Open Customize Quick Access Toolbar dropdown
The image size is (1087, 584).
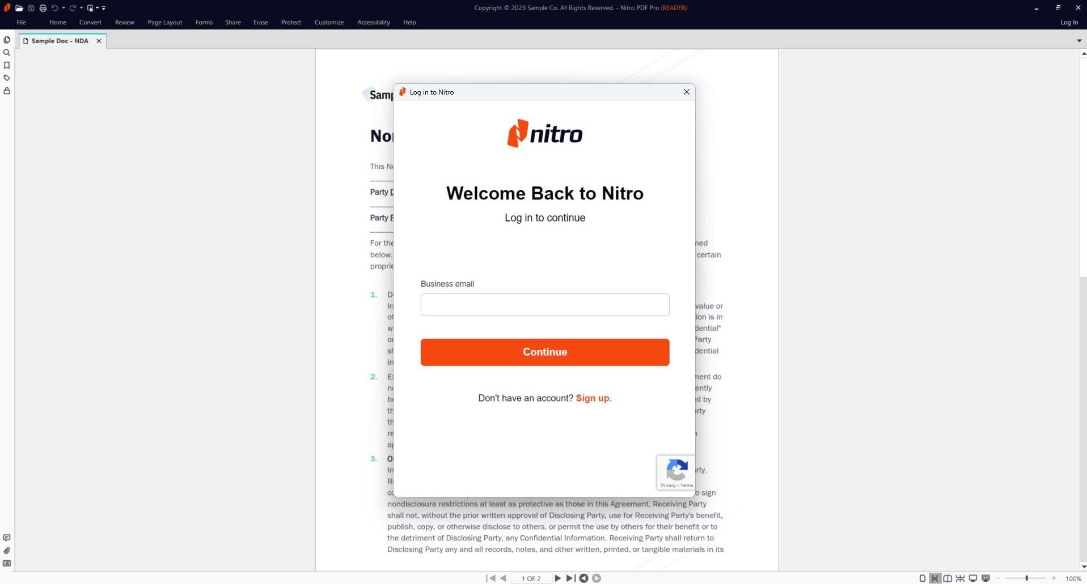pos(104,8)
